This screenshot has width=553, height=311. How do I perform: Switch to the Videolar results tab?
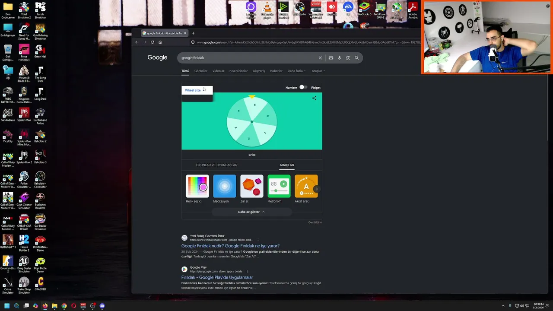(x=219, y=71)
